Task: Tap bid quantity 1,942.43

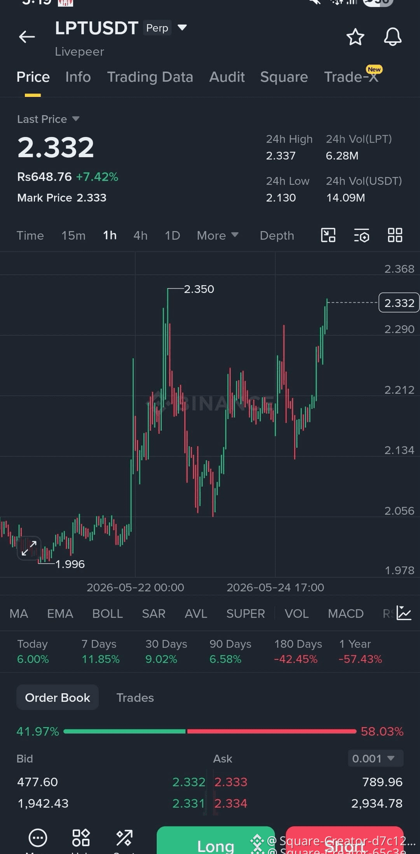Action: [x=43, y=803]
